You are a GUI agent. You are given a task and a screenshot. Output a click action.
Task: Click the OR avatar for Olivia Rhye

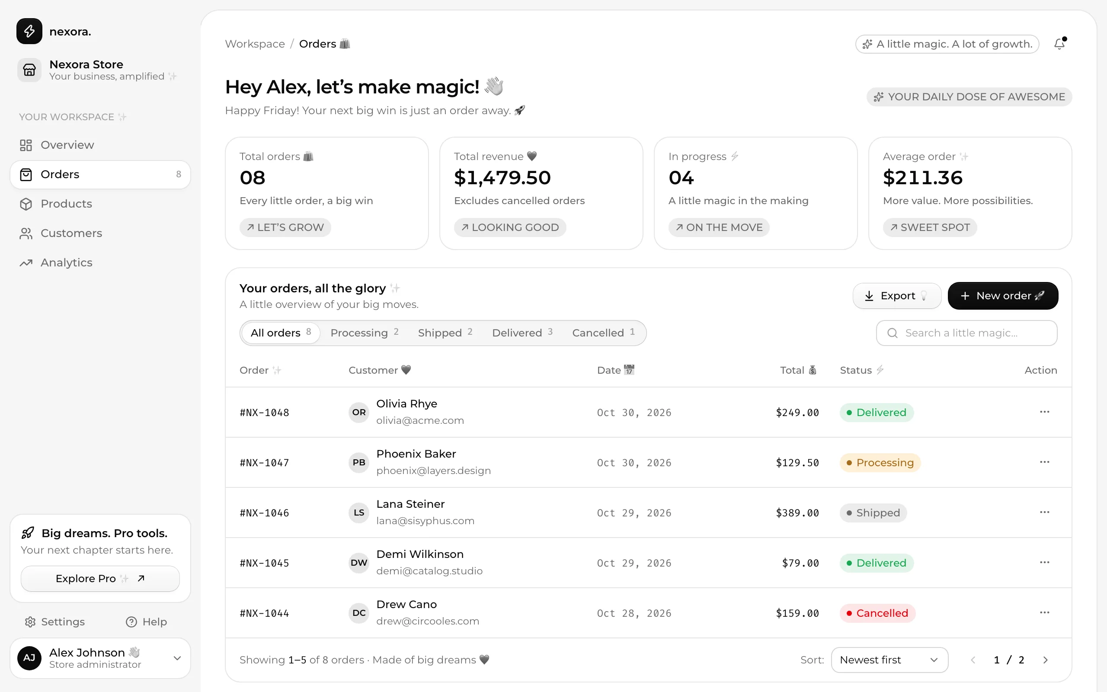(358, 412)
